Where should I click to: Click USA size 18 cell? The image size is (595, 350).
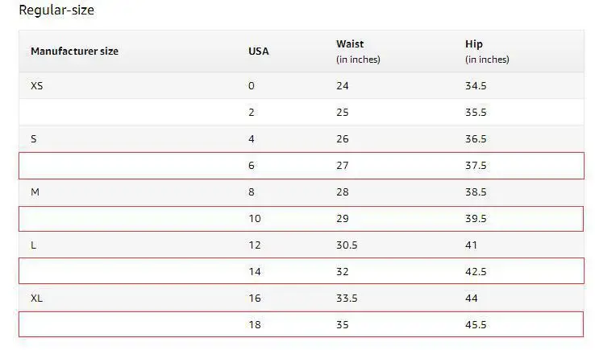click(255, 325)
